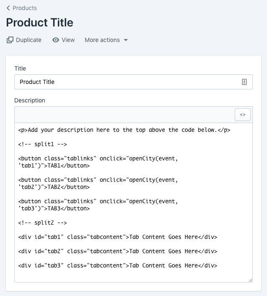Click the Product Title page heading
Viewport: 267px width, 296px height.
tap(39, 23)
